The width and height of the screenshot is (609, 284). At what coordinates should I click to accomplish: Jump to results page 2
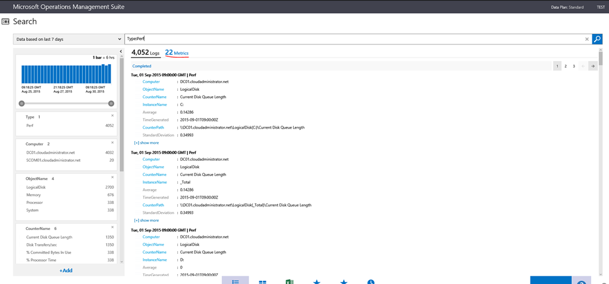(566, 66)
